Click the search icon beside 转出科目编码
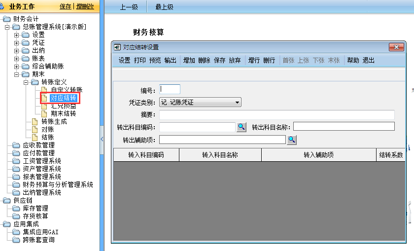414x251 pixels. coord(241,127)
